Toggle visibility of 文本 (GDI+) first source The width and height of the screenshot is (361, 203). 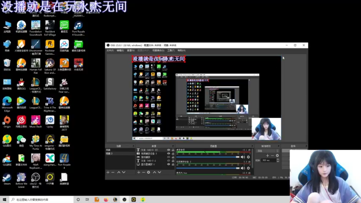point(169,150)
